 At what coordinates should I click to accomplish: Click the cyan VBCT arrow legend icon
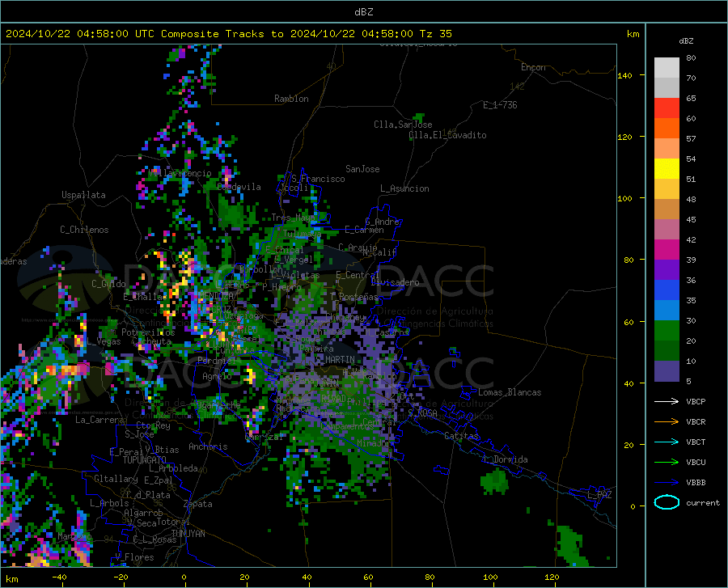667,442
